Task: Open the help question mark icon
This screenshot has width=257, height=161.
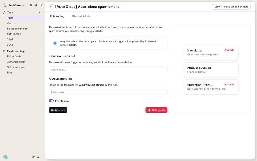Action: [x=38, y=157]
